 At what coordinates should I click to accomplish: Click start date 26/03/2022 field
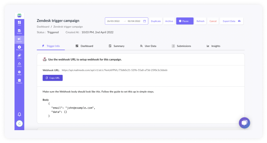[x=113, y=21]
